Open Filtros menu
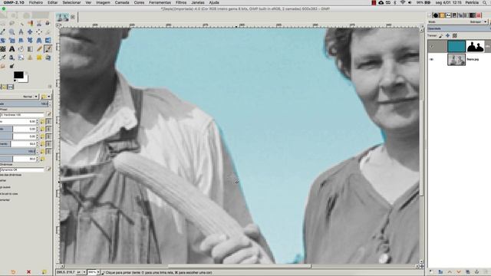The height and width of the screenshot is (276, 491). click(181, 2)
